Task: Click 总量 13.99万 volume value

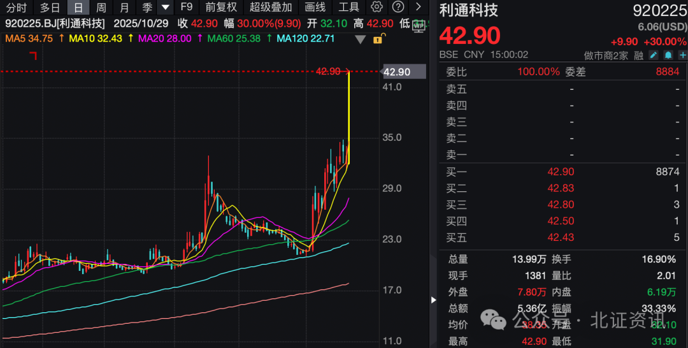Action: tap(529, 259)
